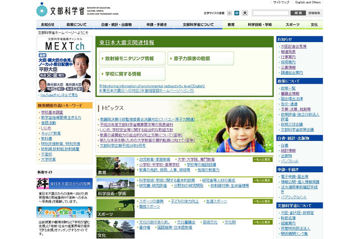Set text size to large 大
The width and height of the screenshot is (359, 239).
tap(245, 13)
